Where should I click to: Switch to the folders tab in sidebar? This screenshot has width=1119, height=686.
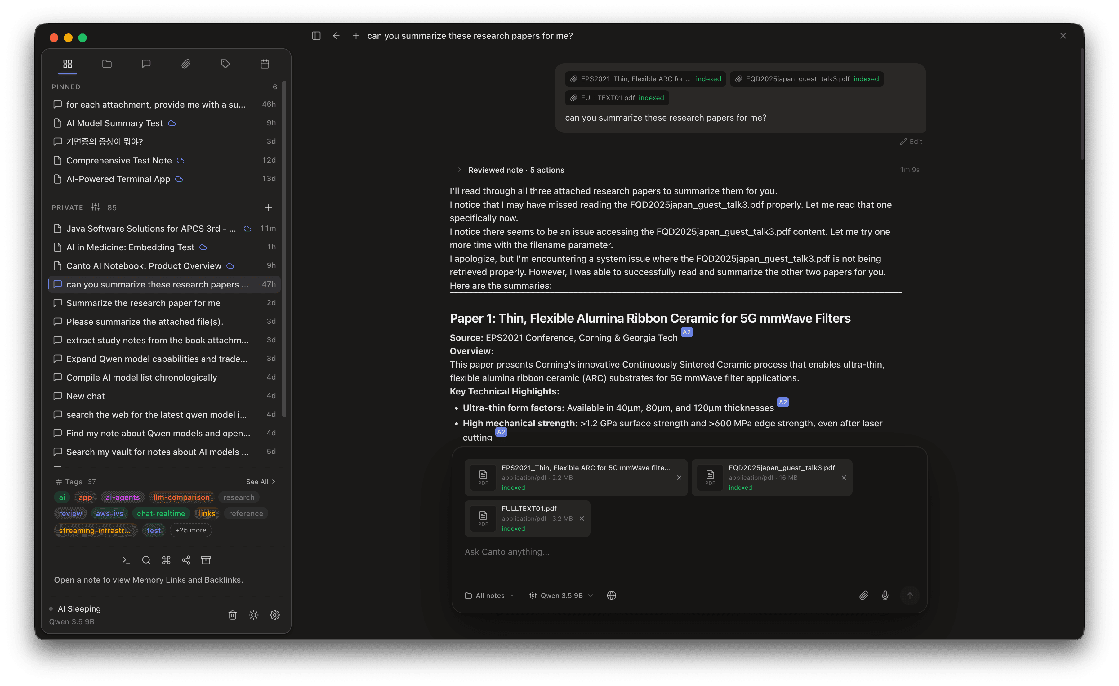107,64
